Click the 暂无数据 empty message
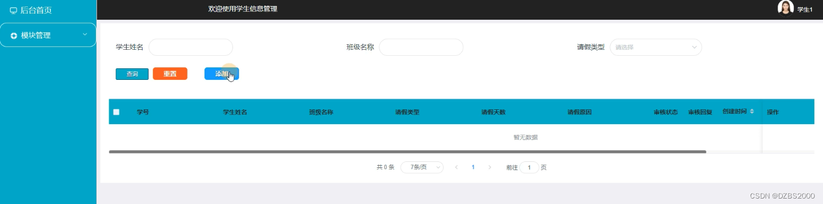The width and height of the screenshot is (823, 204). coord(525,137)
